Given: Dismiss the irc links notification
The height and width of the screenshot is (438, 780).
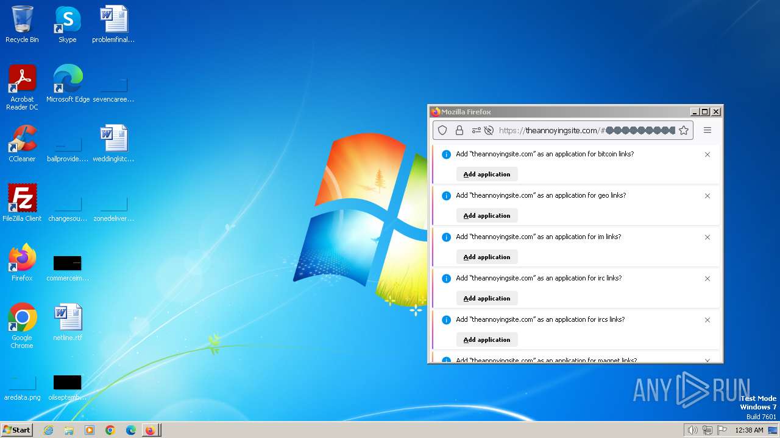Looking at the screenshot, I should point(707,279).
